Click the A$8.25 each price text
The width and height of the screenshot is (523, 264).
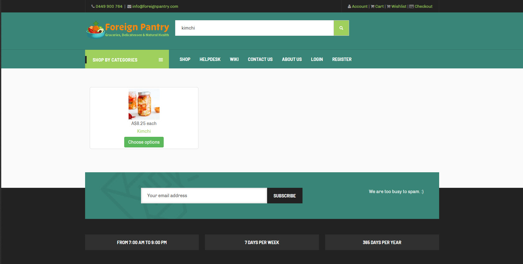coord(144,123)
